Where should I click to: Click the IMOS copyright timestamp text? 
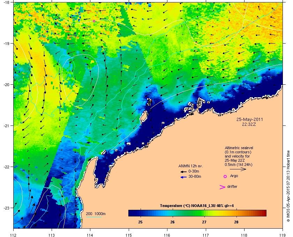[x=288, y=186]
